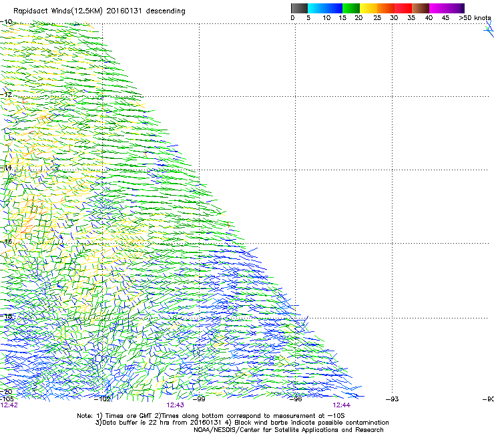This screenshot has height=434, width=494.
Task: Click the legend label '15'
Action: [342, 18]
